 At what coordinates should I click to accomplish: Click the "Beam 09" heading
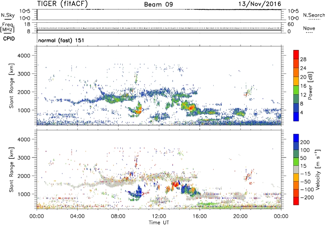pyautogui.click(x=158, y=4)
